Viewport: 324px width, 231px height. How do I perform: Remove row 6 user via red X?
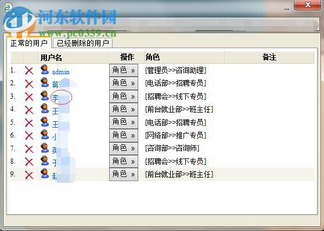pyautogui.click(x=29, y=136)
